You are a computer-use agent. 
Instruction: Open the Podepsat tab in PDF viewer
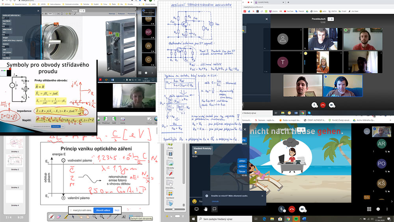pos(121,13)
